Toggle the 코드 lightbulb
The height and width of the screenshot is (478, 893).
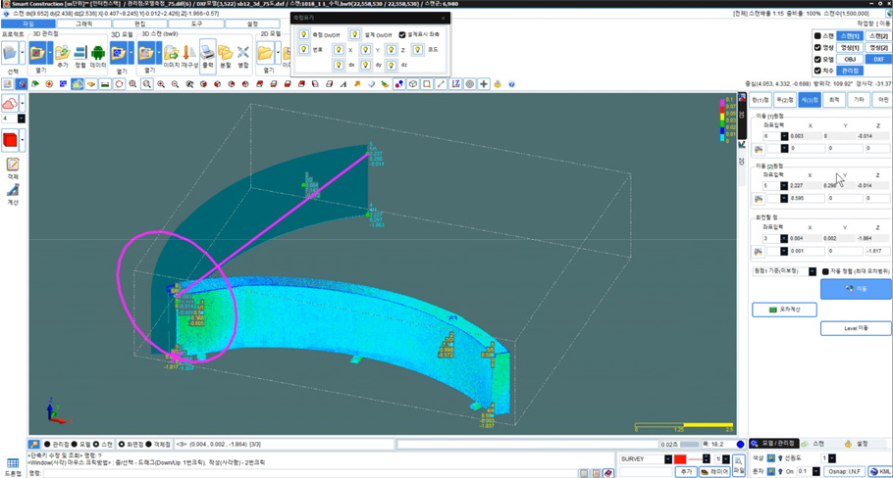pyautogui.click(x=417, y=49)
